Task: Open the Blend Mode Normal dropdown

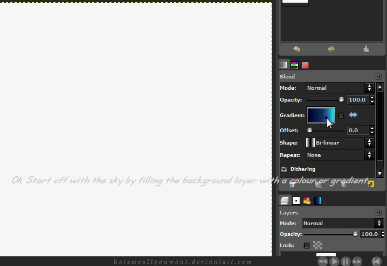Action: tap(340, 88)
